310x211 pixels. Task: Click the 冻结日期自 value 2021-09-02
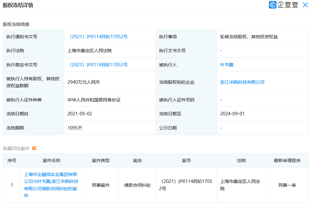pos(80,114)
